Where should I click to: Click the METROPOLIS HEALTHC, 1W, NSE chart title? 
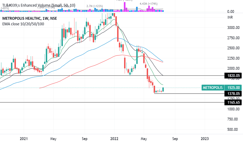click(x=30, y=18)
